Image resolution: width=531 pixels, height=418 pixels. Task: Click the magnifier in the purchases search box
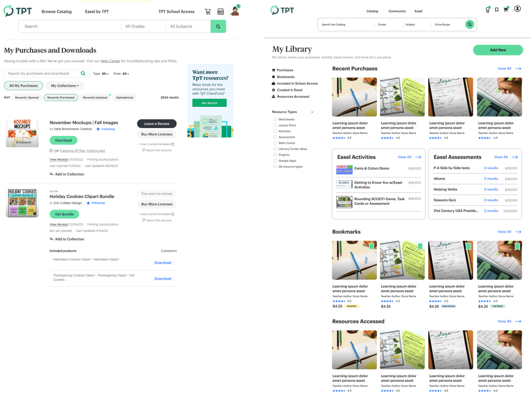[83, 74]
